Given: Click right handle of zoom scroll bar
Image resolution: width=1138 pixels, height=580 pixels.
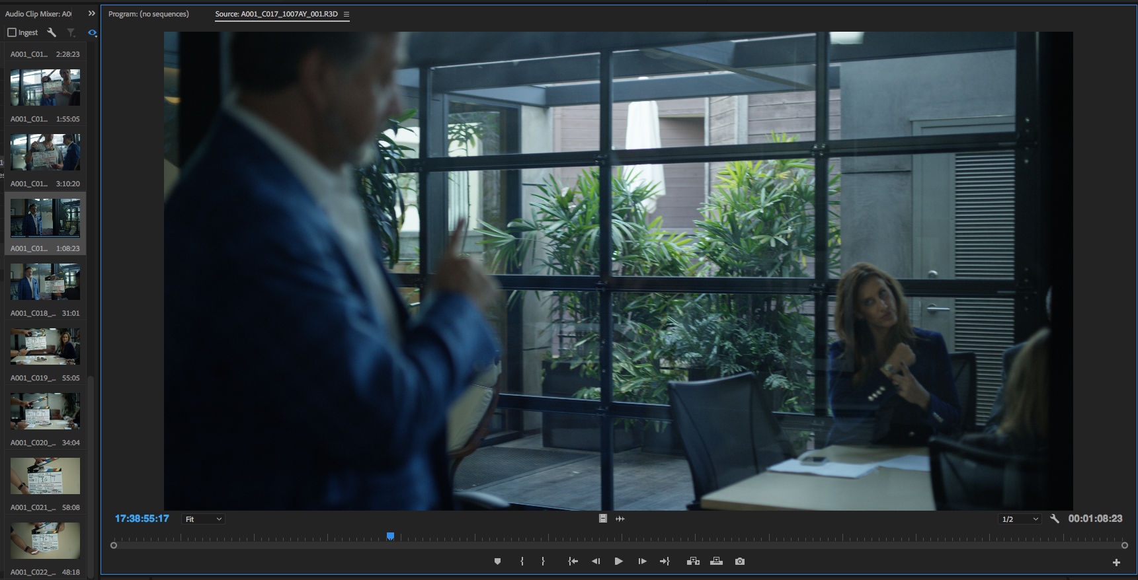Looking at the screenshot, I should click(x=1125, y=546).
